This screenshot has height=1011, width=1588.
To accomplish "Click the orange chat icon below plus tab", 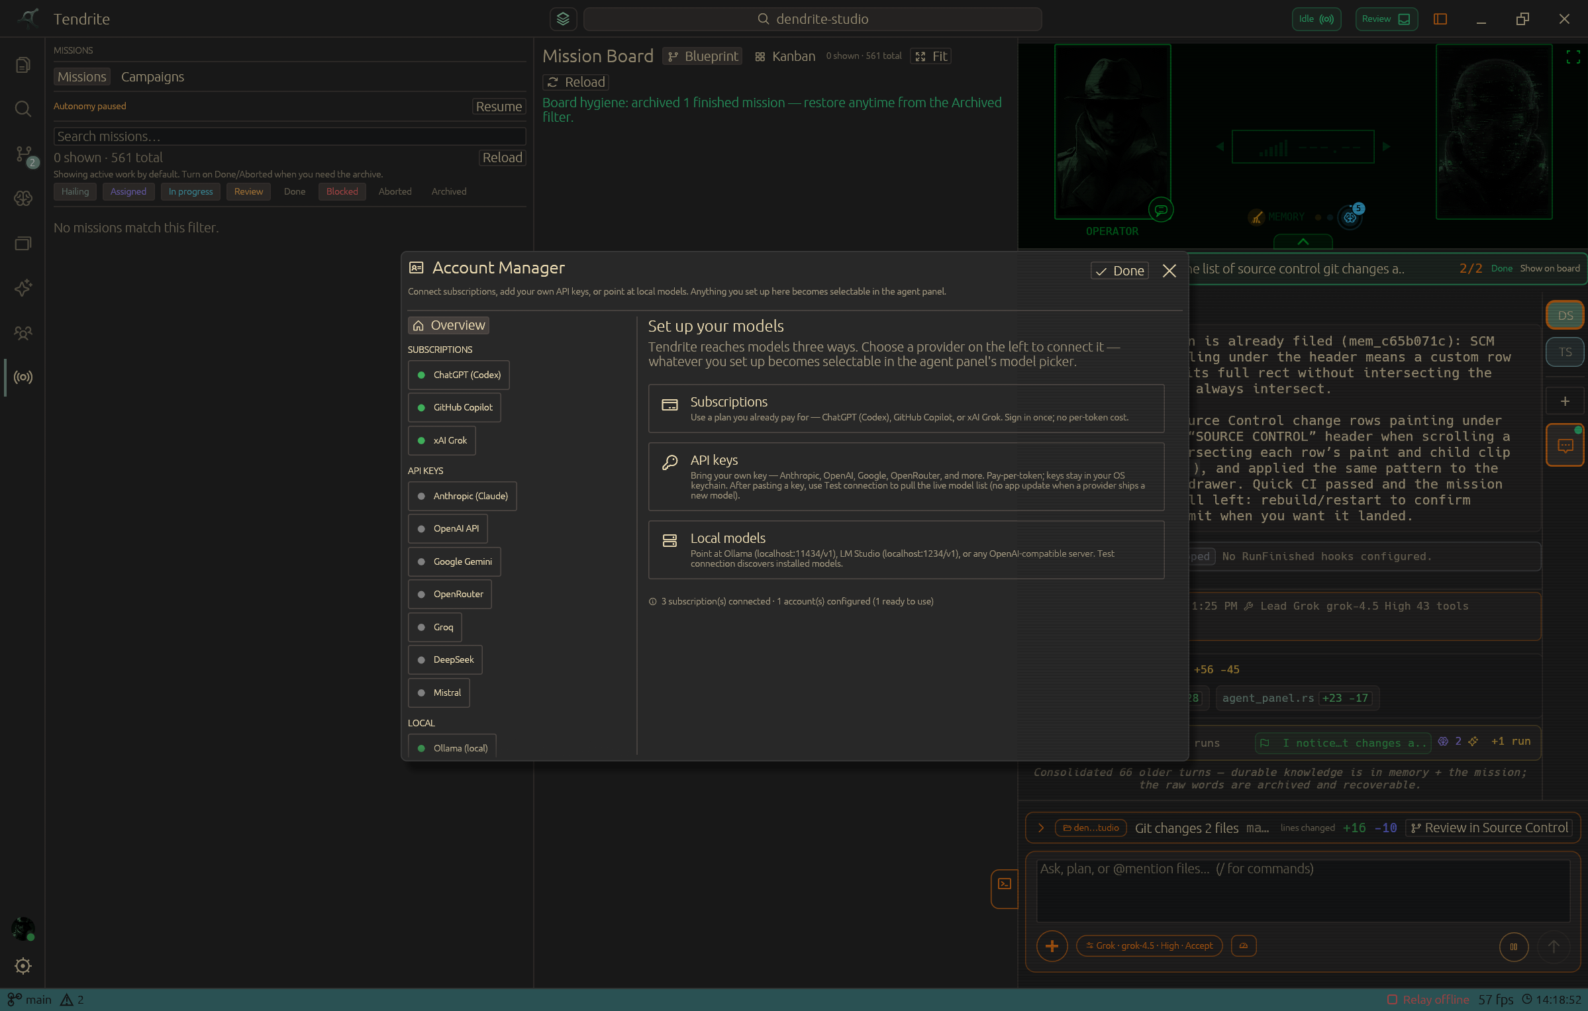I will [x=1565, y=446].
